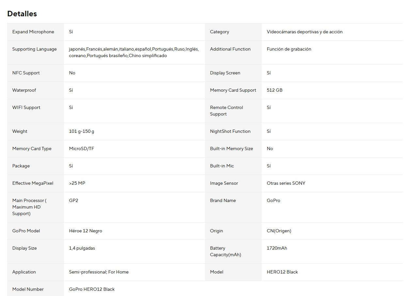Viewport: 404px width, 296px height.
Task: Click the '101 g-150 g' weight value
Action: (82, 131)
